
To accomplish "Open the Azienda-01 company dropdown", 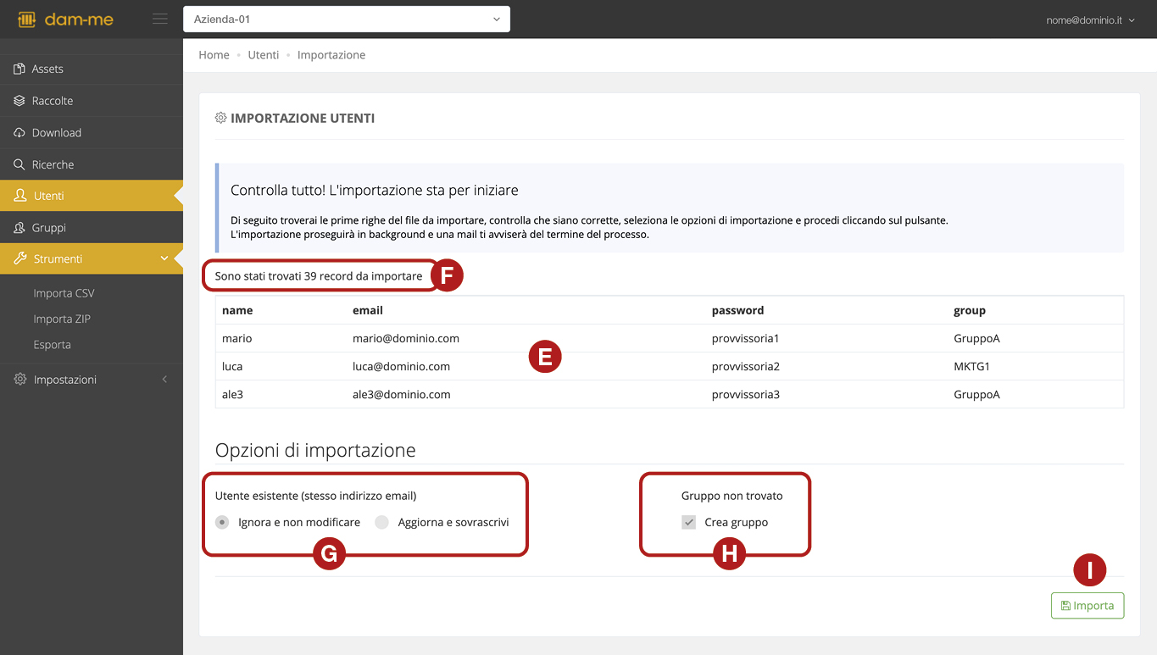I will [x=347, y=19].
